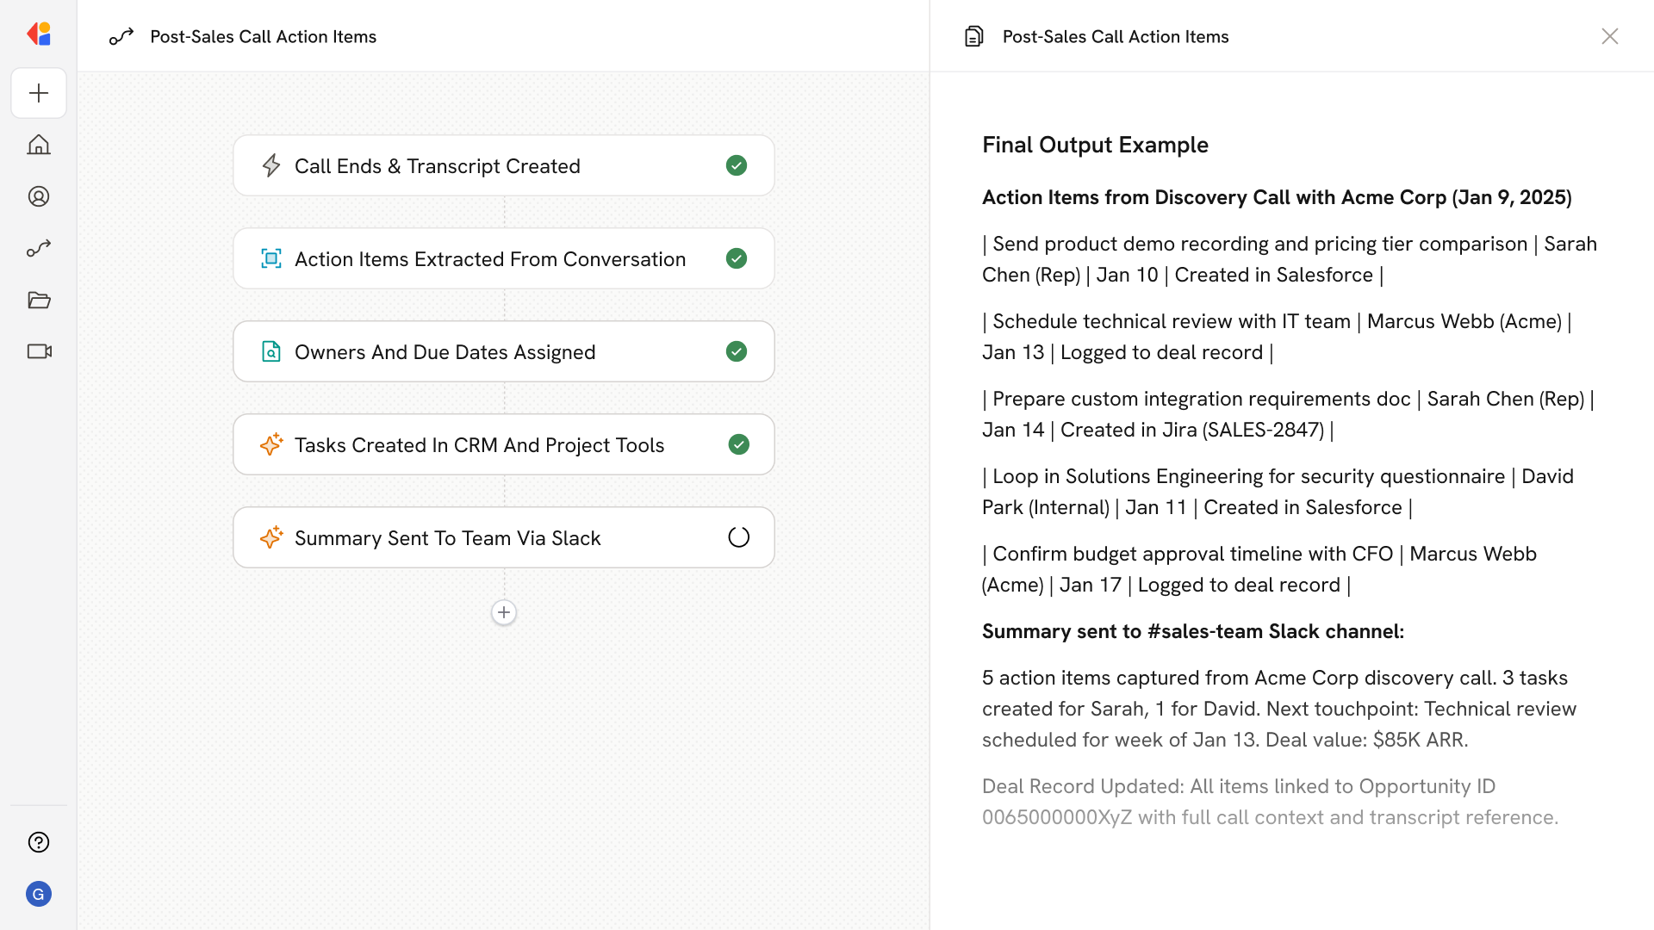
Task: Toggle the status check on Owners And Due Dates Assigned
Action: pos(736,351)
